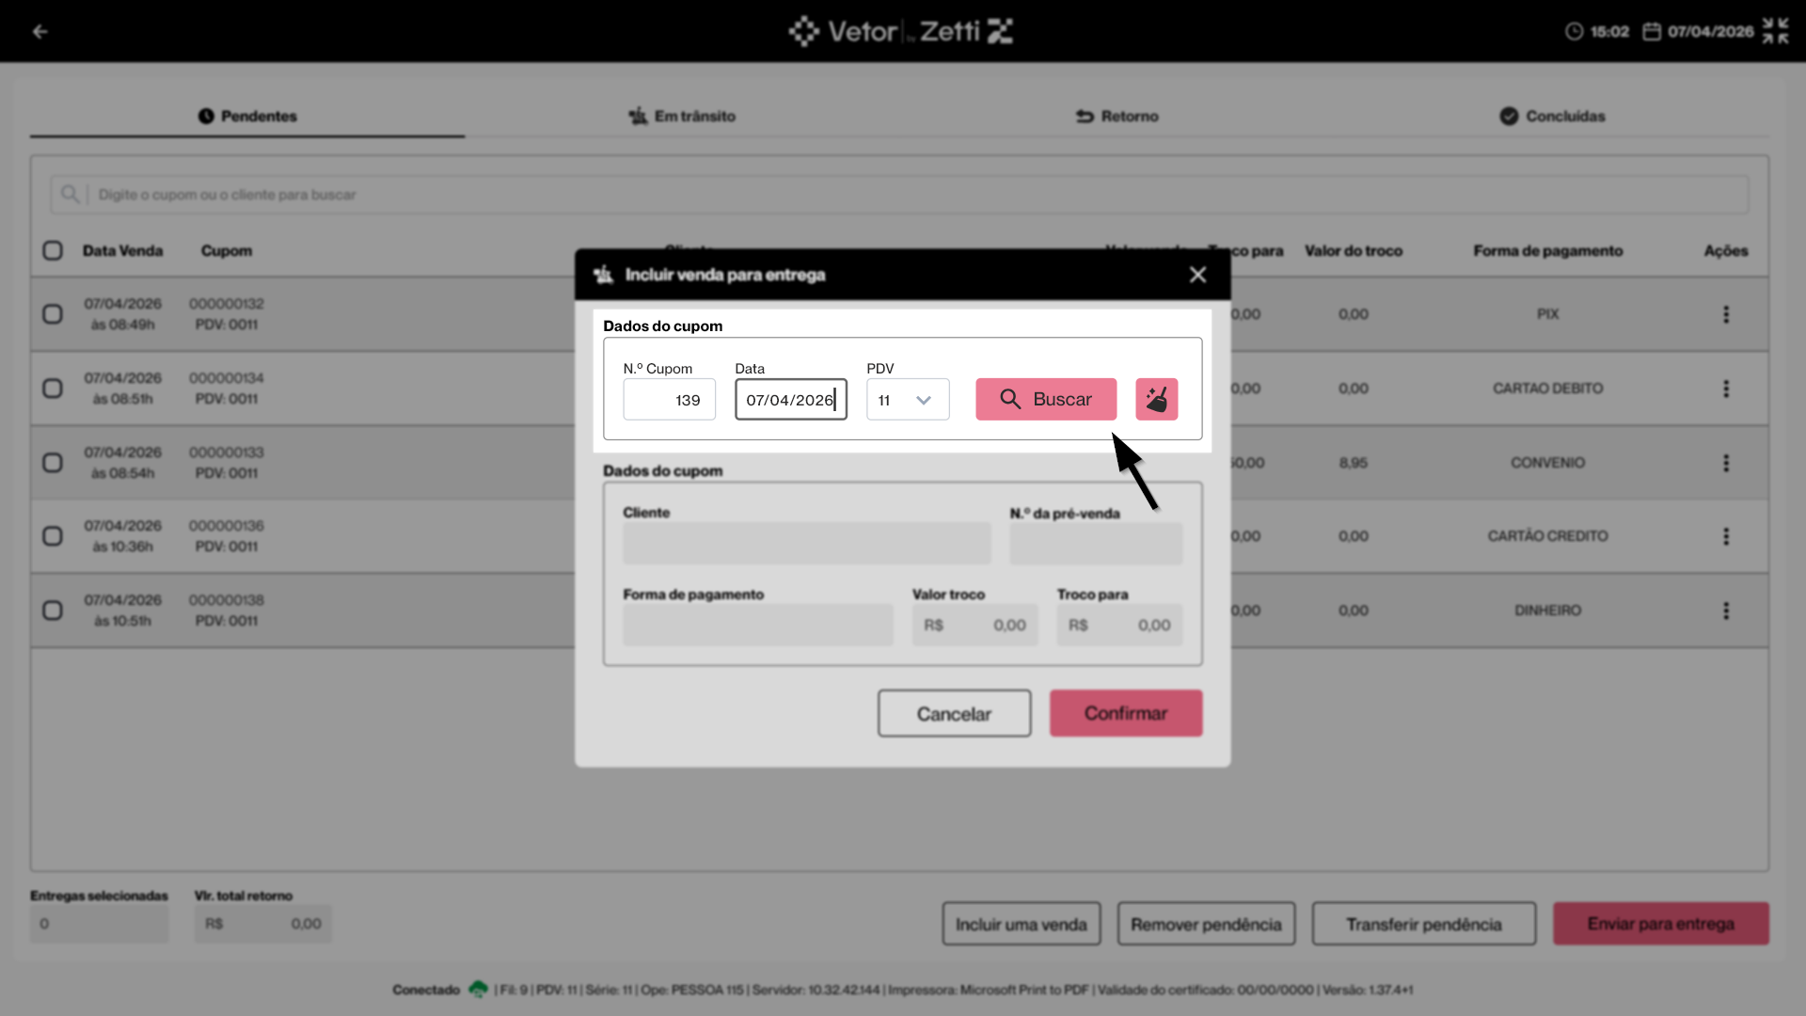
Task: Click the N.º Cupom input field
Action: [x=669, y=400]
